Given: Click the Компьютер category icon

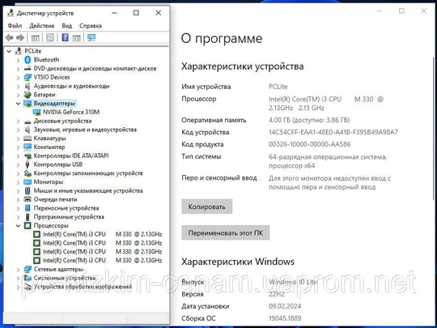Looking at the screenshot, I should click(28, 147).
